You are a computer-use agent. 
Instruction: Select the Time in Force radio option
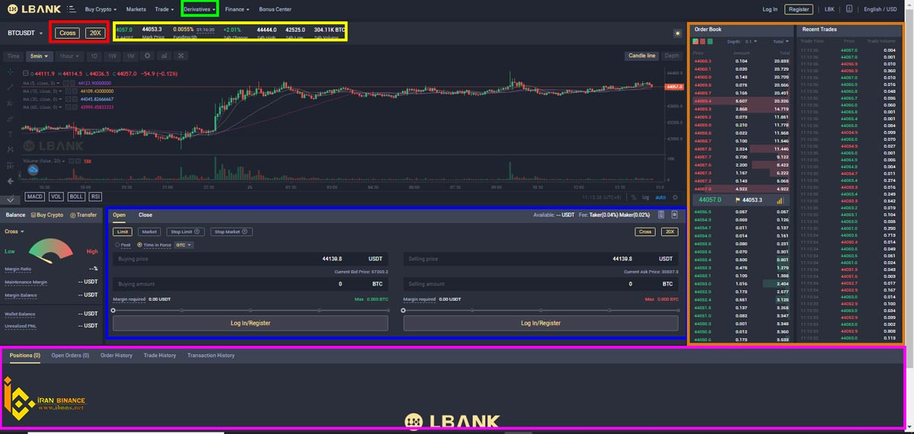pyautogui.click(x=139, y=245)
